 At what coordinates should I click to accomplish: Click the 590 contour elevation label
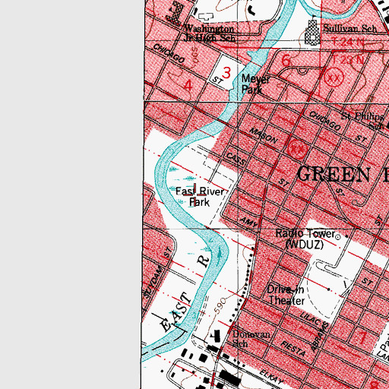tap(220, 305)
